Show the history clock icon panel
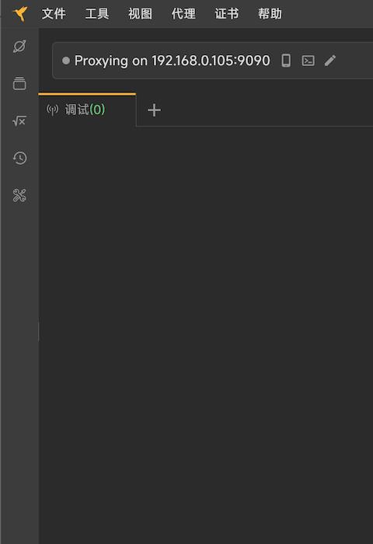Viewport: 373px width, 544px height. click(x=19, y=159)
